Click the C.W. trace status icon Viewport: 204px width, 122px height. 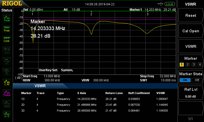(x=7, y=82)
